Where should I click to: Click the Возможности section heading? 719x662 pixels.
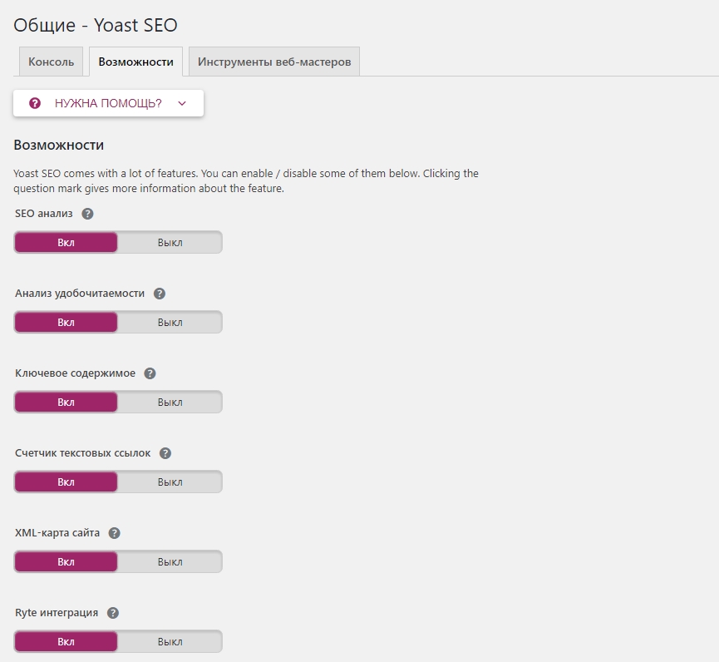pyautogui.click(x=59, y=145)
